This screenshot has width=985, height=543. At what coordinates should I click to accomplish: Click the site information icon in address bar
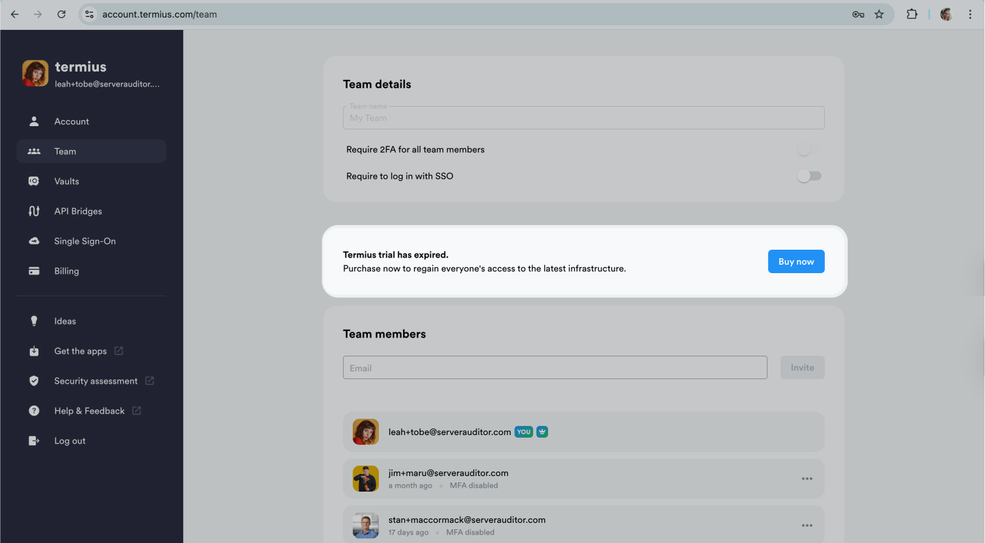point(90,14)
